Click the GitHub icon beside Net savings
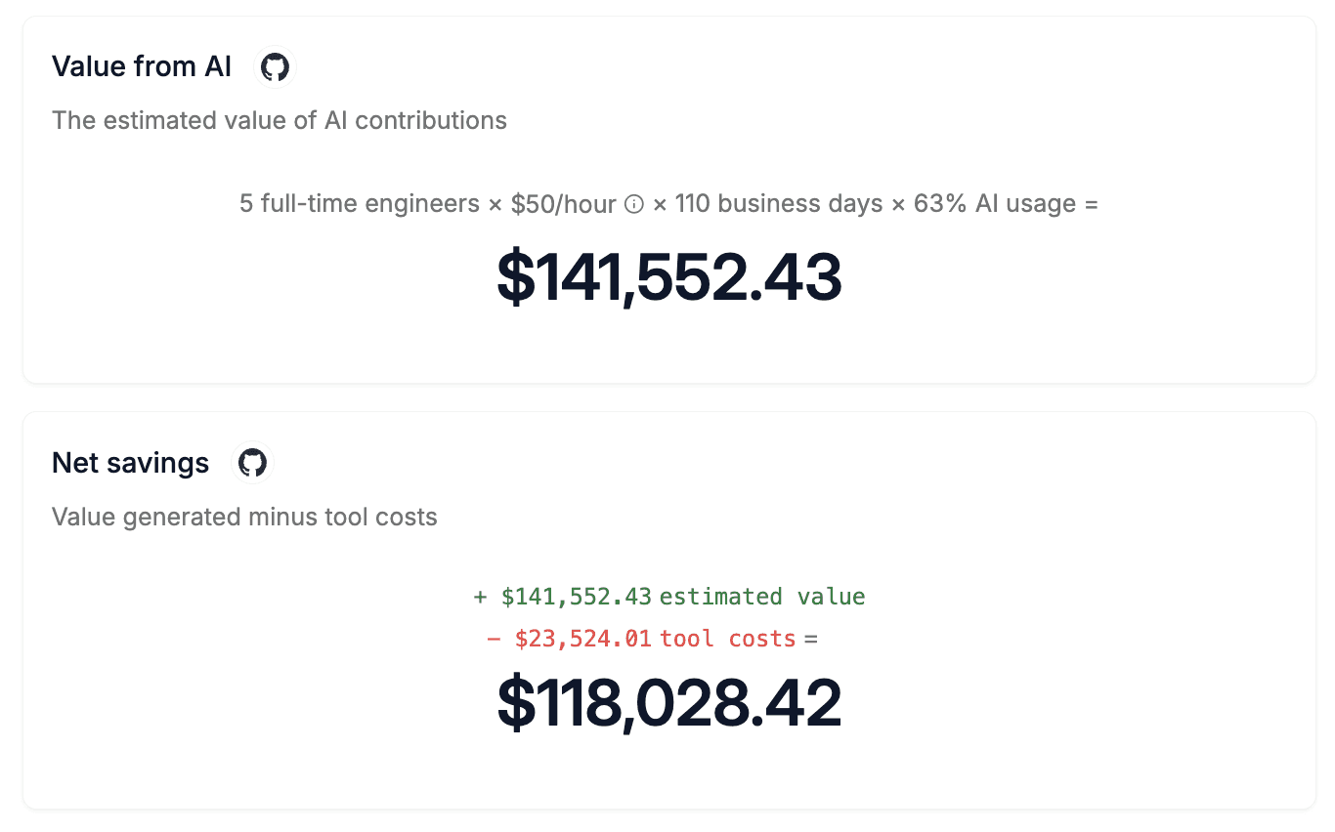This screenshot has height=832, width=1335. 252,463
